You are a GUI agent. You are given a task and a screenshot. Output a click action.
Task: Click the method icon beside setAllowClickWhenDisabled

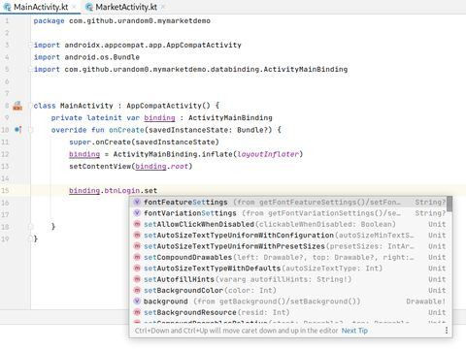137,224
